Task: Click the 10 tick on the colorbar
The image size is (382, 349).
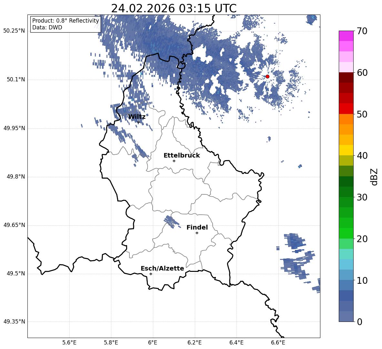Action: point(362,281)
